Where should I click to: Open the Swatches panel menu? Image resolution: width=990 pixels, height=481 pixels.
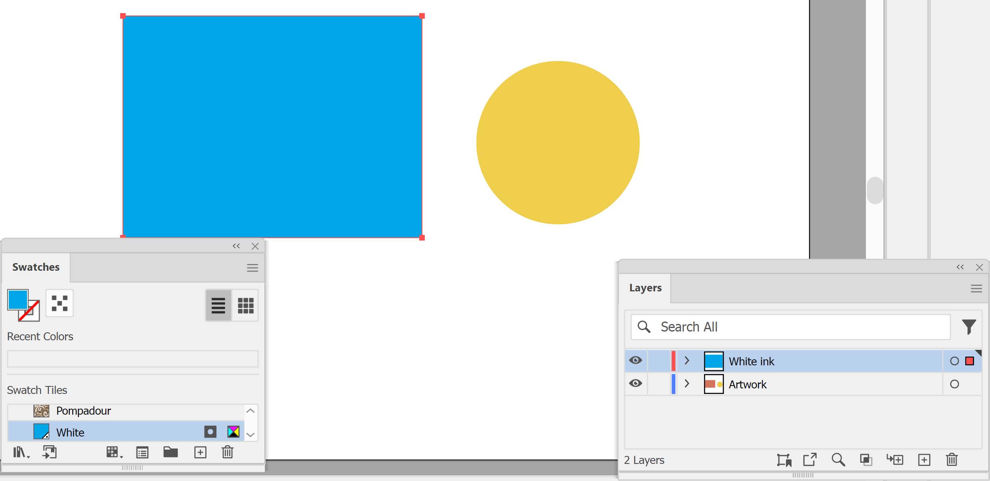coord(252,268)
